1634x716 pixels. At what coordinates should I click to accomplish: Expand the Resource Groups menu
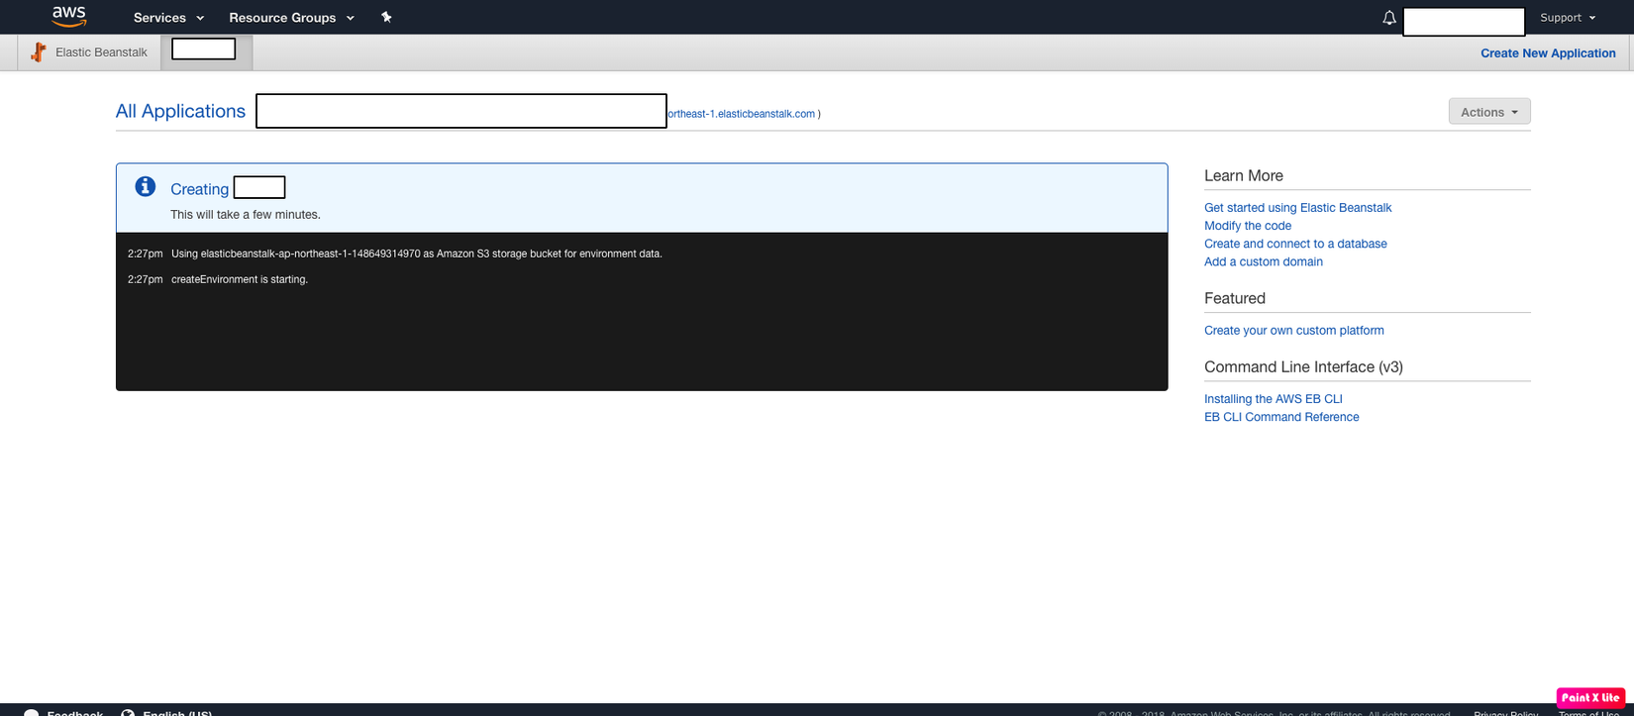click(292, 18)
